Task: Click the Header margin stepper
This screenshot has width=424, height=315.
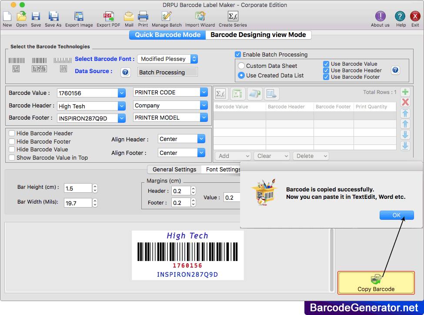Action: point(193,191)
